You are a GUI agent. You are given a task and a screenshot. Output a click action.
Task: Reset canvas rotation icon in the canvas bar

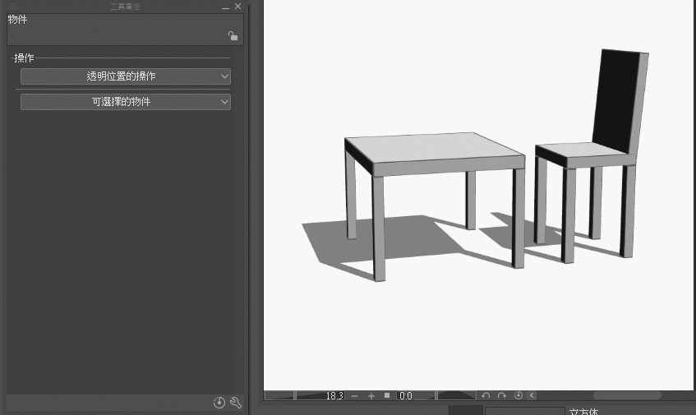tap(518, 395)
